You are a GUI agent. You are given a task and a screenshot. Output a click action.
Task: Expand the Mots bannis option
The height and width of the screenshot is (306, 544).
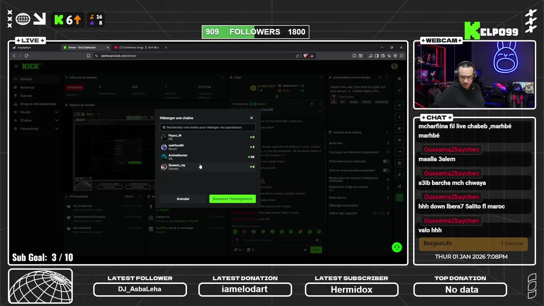359,198
